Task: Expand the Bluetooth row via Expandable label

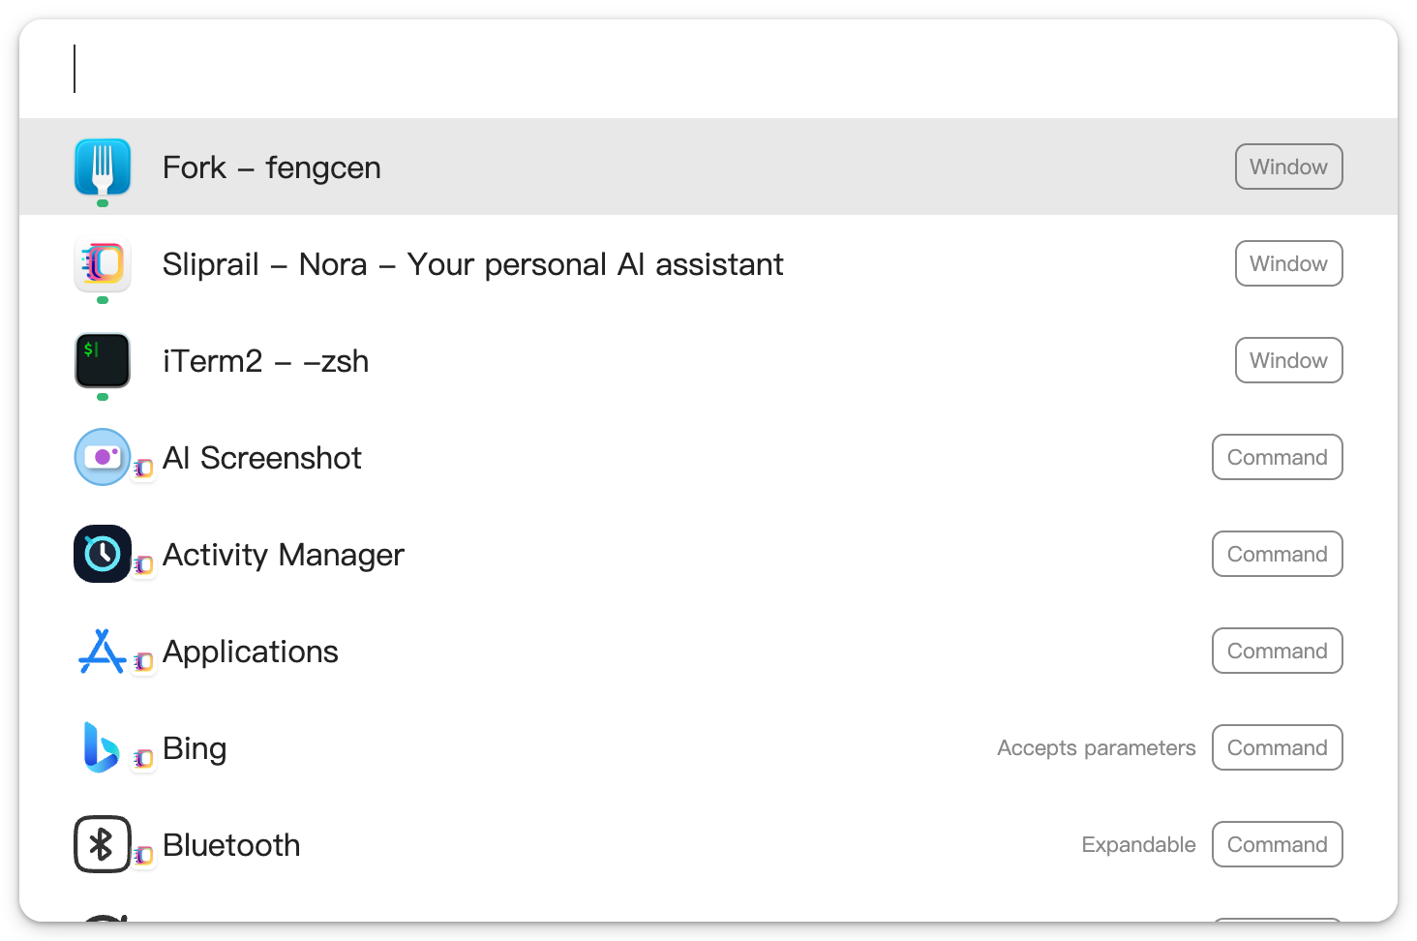Action: point(1138,844)
